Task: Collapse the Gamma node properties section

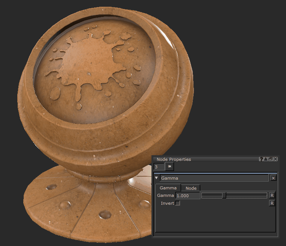Action: tap(156, 178)
